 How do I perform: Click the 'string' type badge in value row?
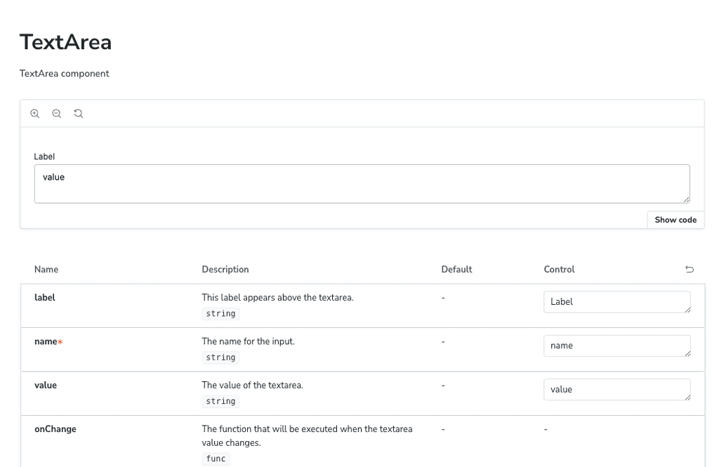[220, 401]
